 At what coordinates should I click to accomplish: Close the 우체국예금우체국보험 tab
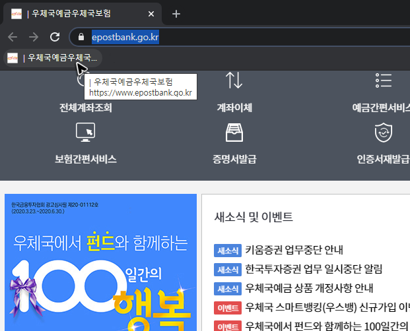point(151,14)
